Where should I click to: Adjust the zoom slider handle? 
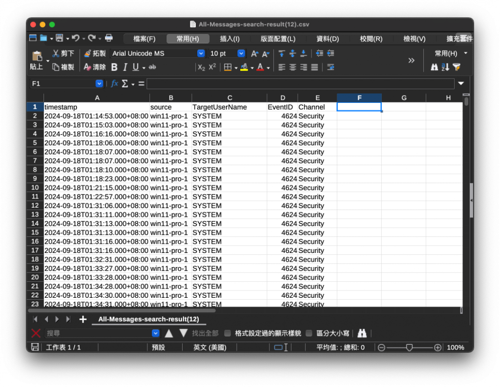tap(410, 348)
